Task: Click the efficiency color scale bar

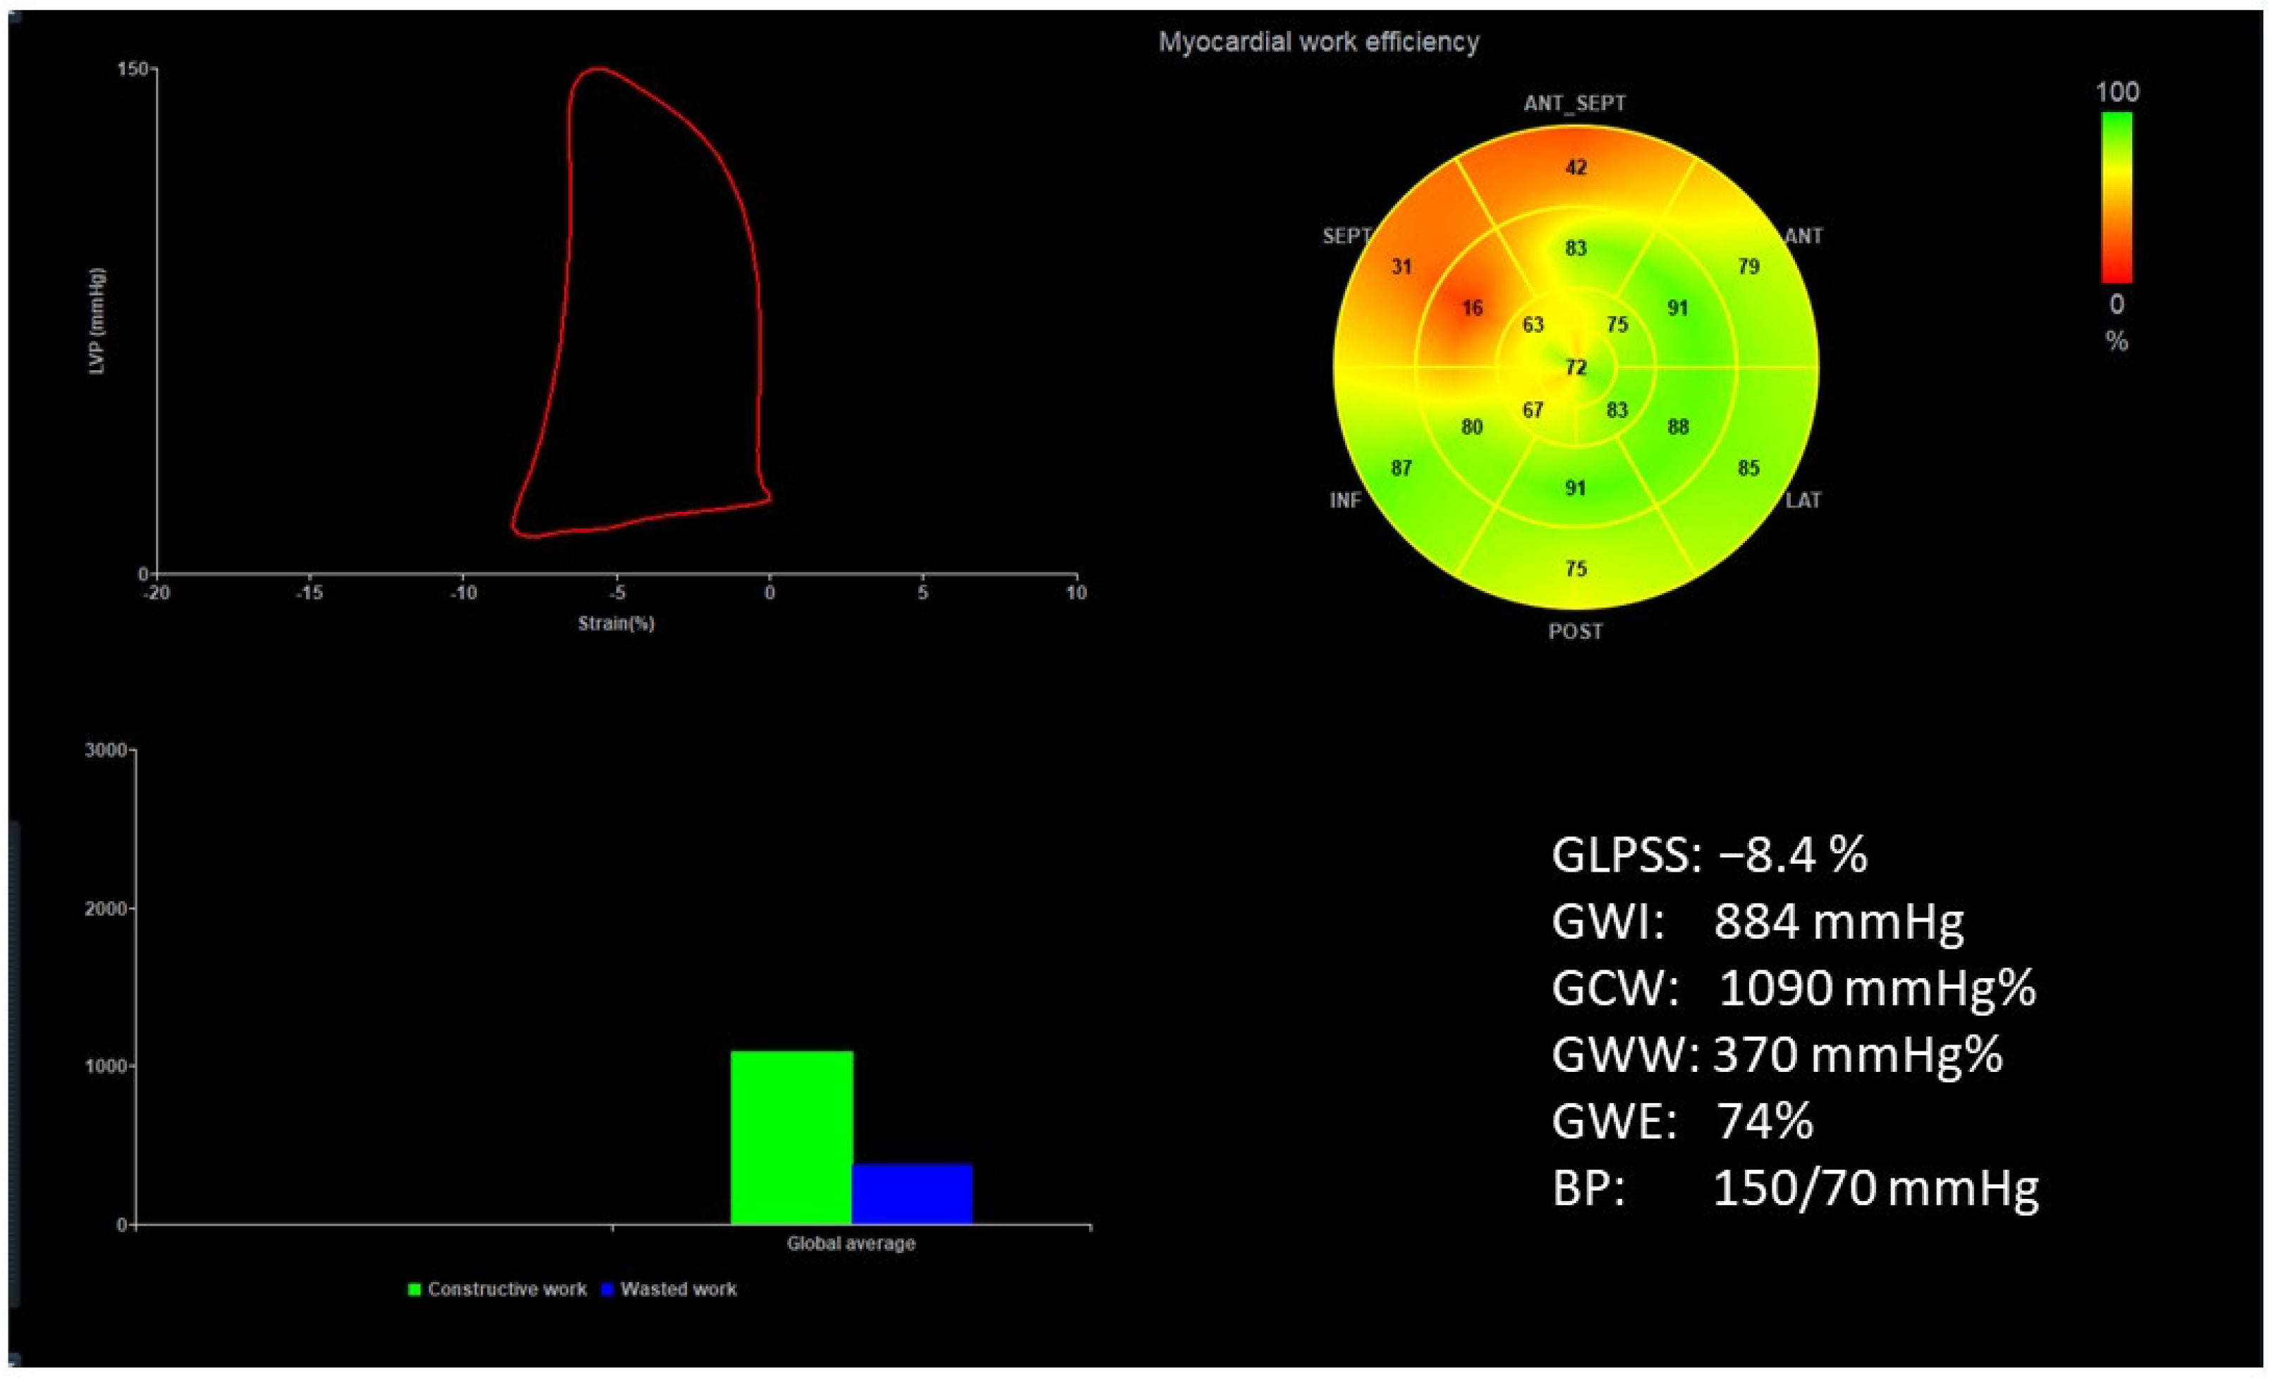Action: (x=2116, y=197)
